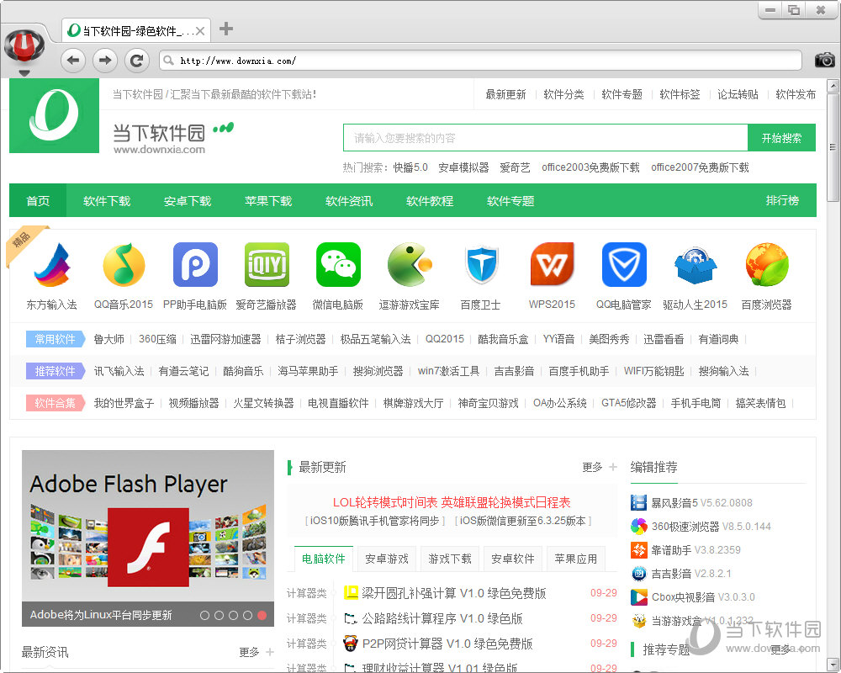
Task: Click the 开始搜索 search button
Action: pos(781,138)
